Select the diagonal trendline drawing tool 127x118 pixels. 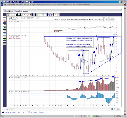click(x=10, y=15)
